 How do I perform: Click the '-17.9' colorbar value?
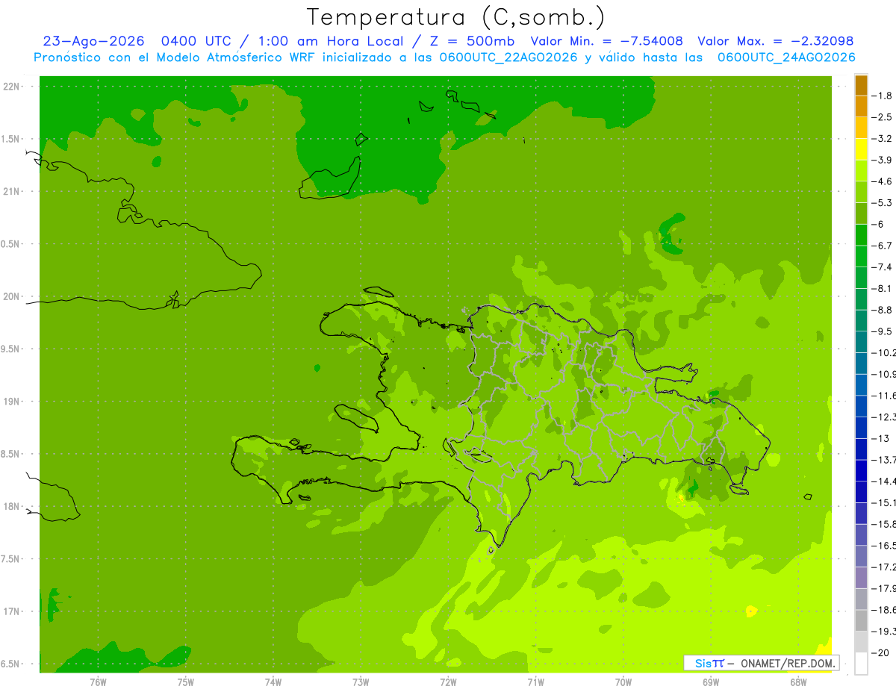(x=883, y=588)
